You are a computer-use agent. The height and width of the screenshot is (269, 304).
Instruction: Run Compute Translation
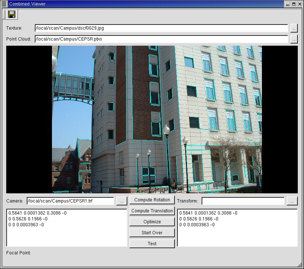coord(152,211)
